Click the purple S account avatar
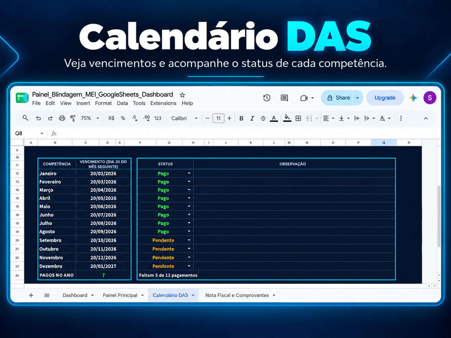 430,98
